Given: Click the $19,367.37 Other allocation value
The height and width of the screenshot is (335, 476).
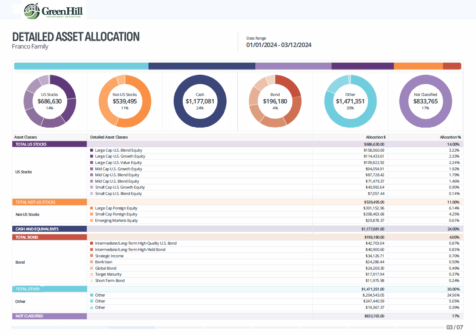Looking at the screenshot, I should pyautogui.click(x=375, y=307).
